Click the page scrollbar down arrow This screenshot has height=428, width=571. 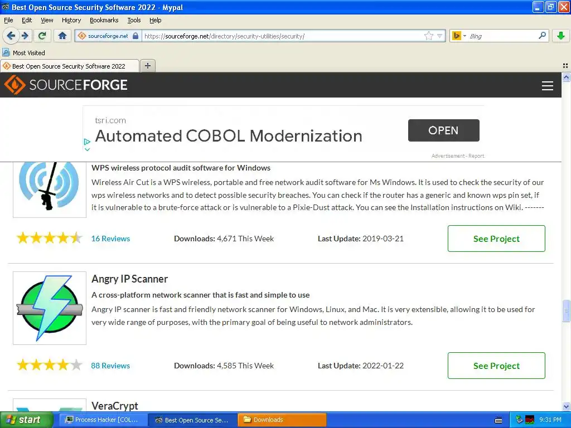coord(566,406)
